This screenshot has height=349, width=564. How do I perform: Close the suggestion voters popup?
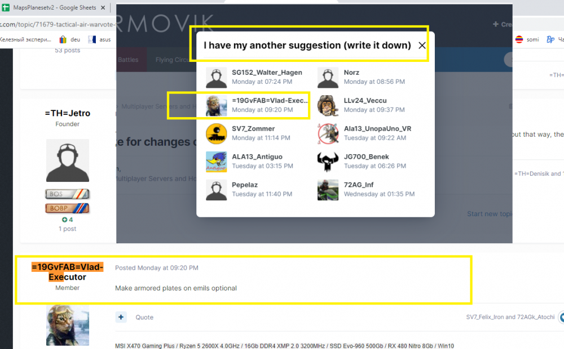click(x=422, y=46)
